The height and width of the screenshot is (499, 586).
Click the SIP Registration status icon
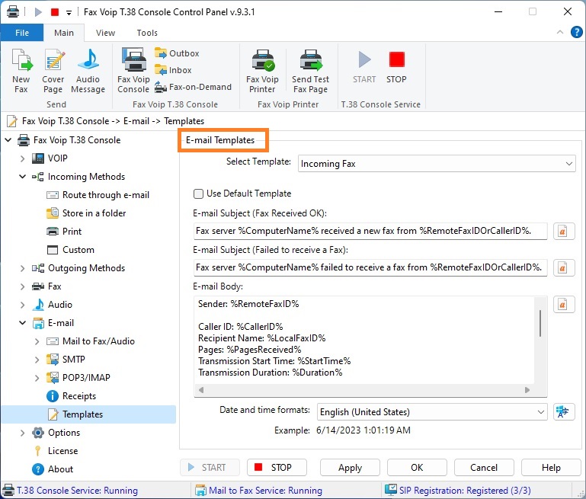click(x=391, y=490)
